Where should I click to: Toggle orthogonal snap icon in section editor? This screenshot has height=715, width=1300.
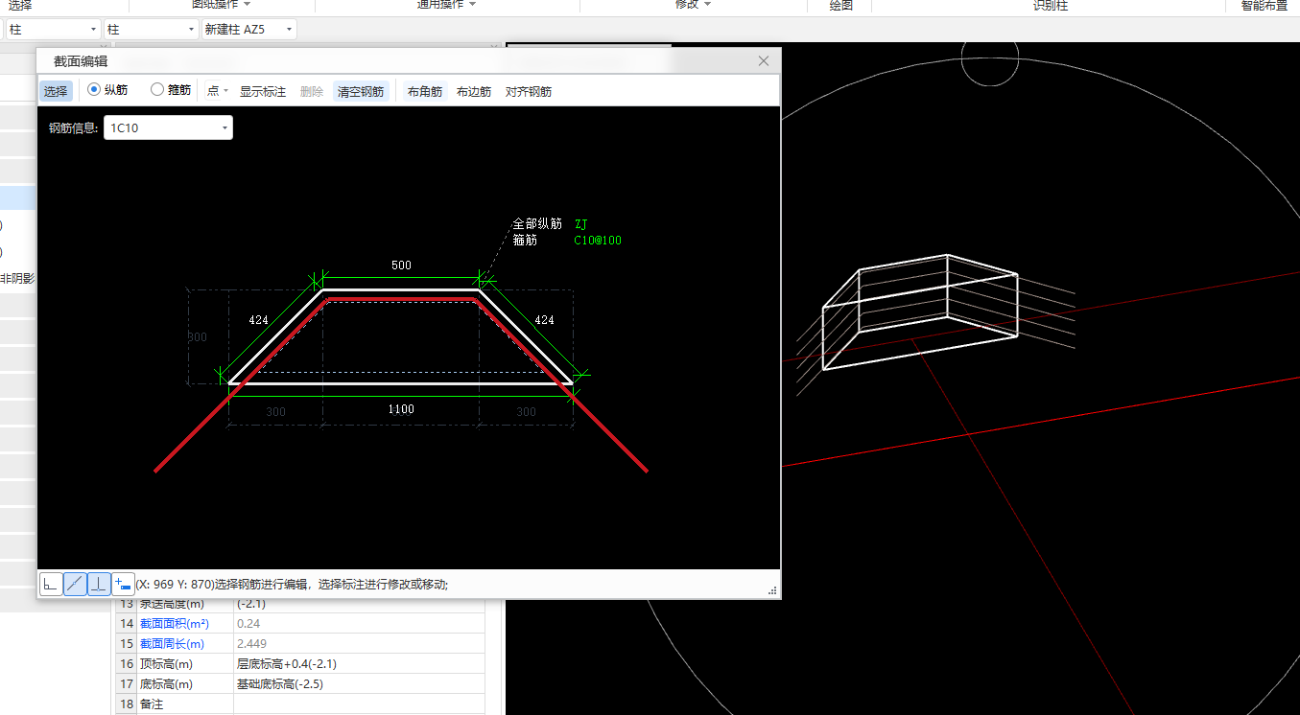pos(51,584)
